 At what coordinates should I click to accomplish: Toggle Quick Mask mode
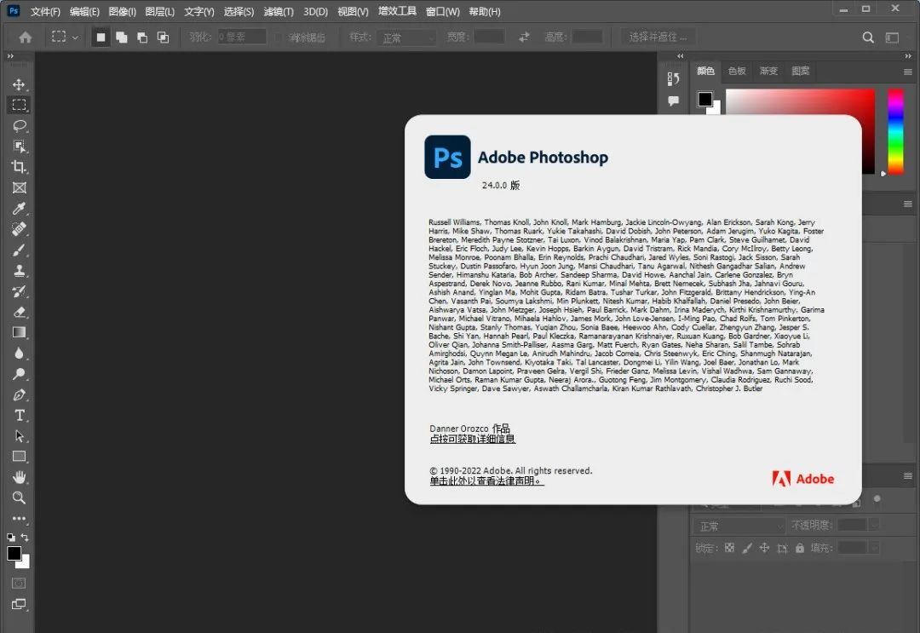coord(19,583)
